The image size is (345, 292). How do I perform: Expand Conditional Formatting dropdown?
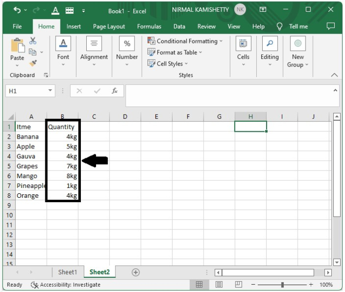coord(221,41)
